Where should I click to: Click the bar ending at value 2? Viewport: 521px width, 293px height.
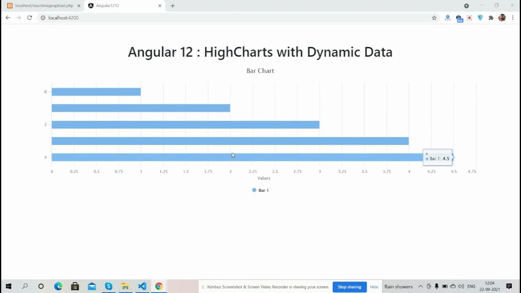click(x=141, y=108)
